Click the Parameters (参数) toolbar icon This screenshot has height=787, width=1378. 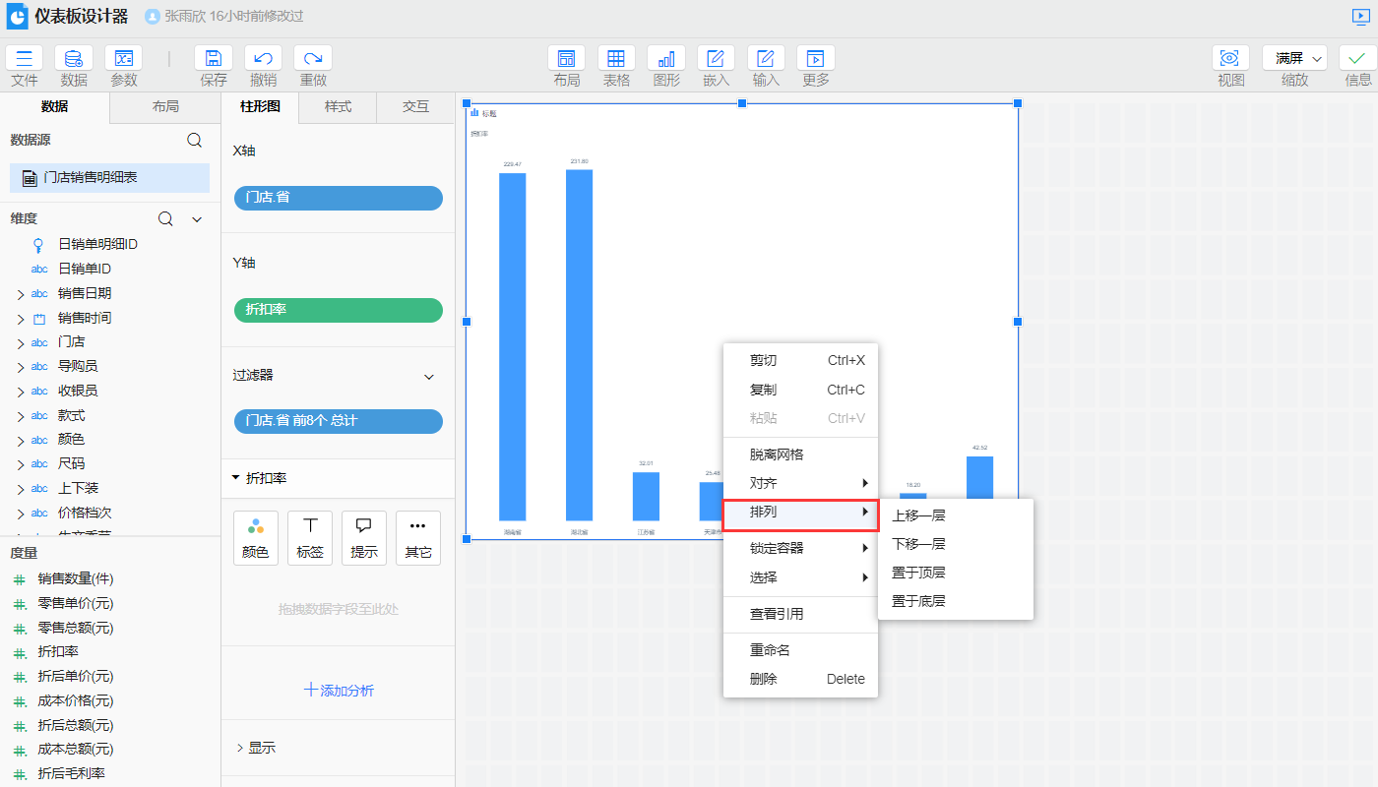pos(123,58)
